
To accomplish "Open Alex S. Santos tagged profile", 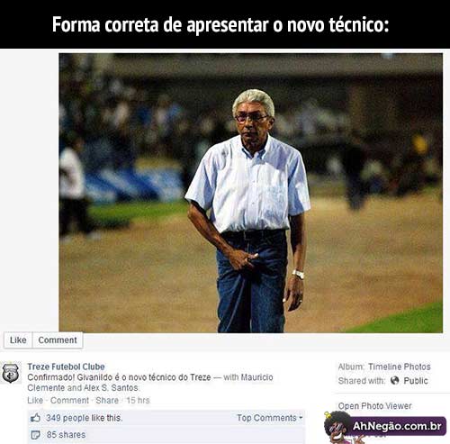I will click(x=111, y=387).
